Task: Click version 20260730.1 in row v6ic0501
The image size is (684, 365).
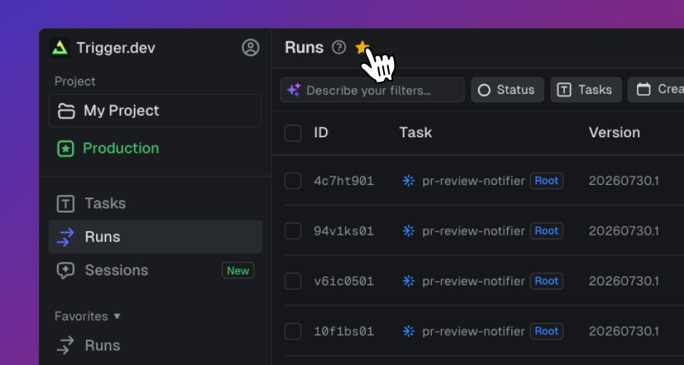Action: click(x=624, y=281)
